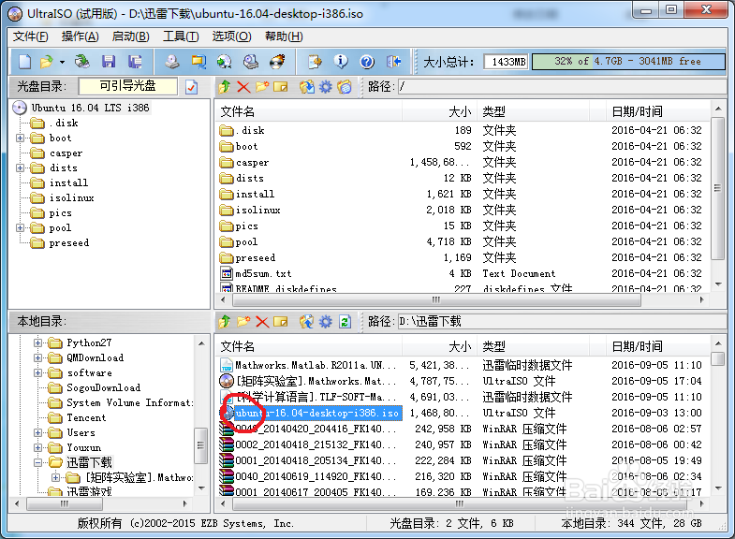The height and width of the screenshot is (539, 735).
Task: Open the 文件(F) menu
Action: pyautogui.click(x=30, y=36)
